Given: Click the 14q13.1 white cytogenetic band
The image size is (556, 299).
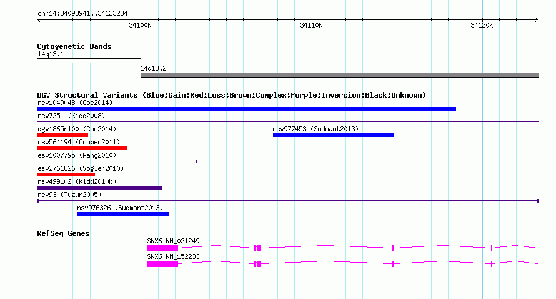Looking at the screenshot, I should tap(89, 61).
